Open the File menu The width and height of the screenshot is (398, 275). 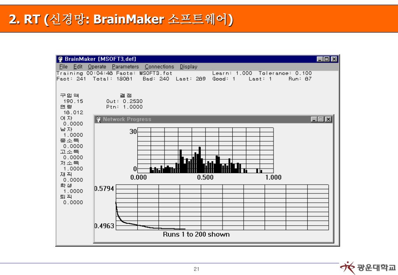63,67
